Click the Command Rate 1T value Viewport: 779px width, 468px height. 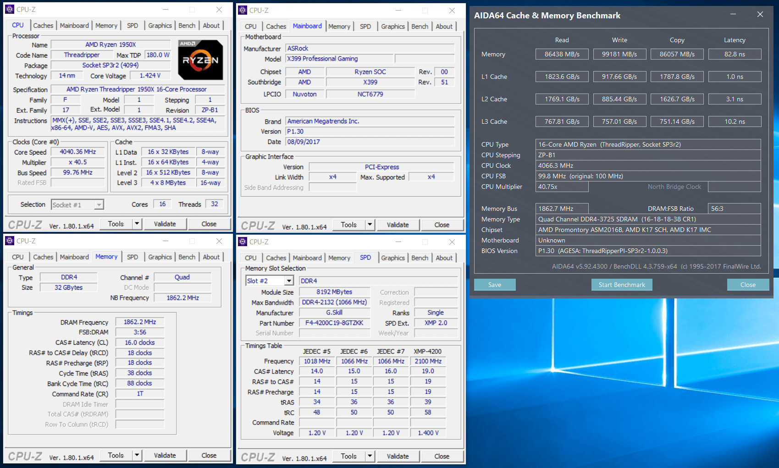(140, 394)
